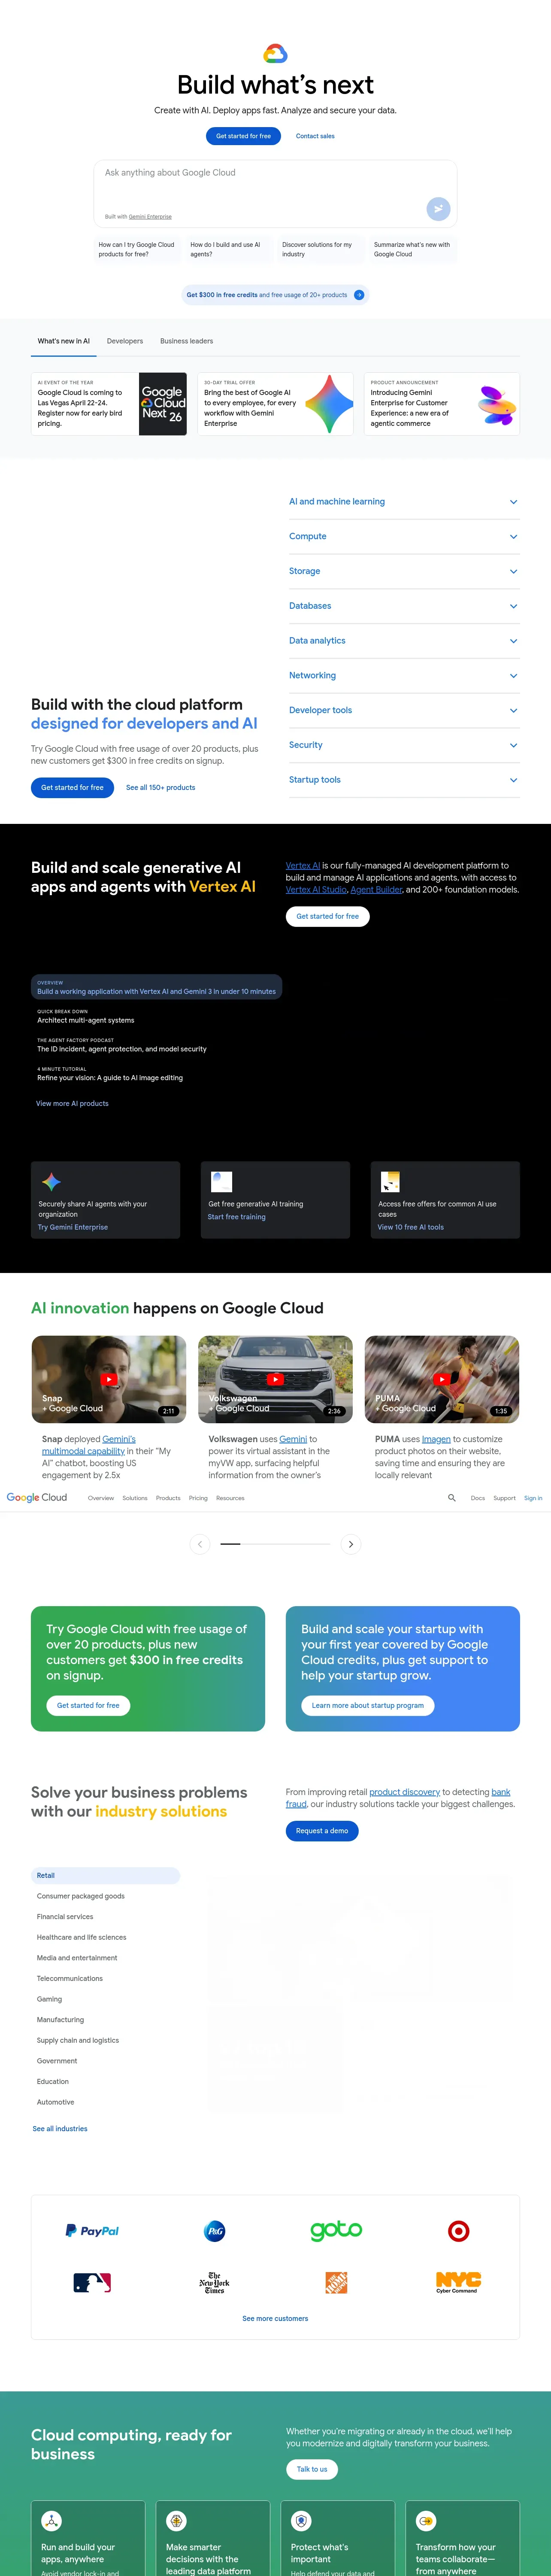Open the Google Cloud Next 26 event card
The image size is (551, 2576).
[109, 404]
